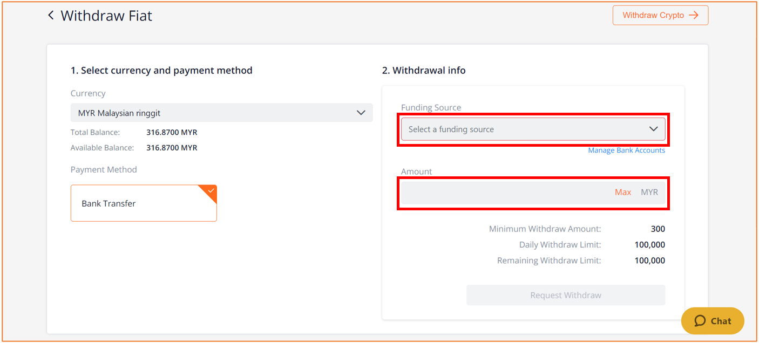Click the arrow icon in Withdraw Crypto button
The image size is (759, 343).
pos(694,15)
